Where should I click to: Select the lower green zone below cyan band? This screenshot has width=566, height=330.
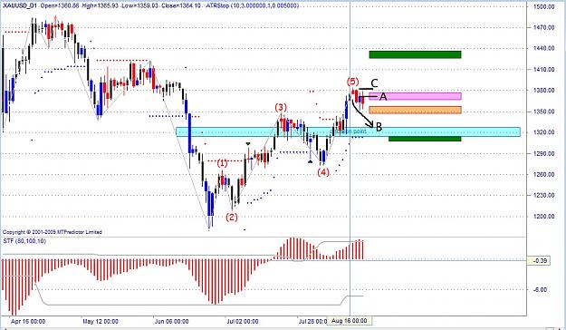point(425,139)
